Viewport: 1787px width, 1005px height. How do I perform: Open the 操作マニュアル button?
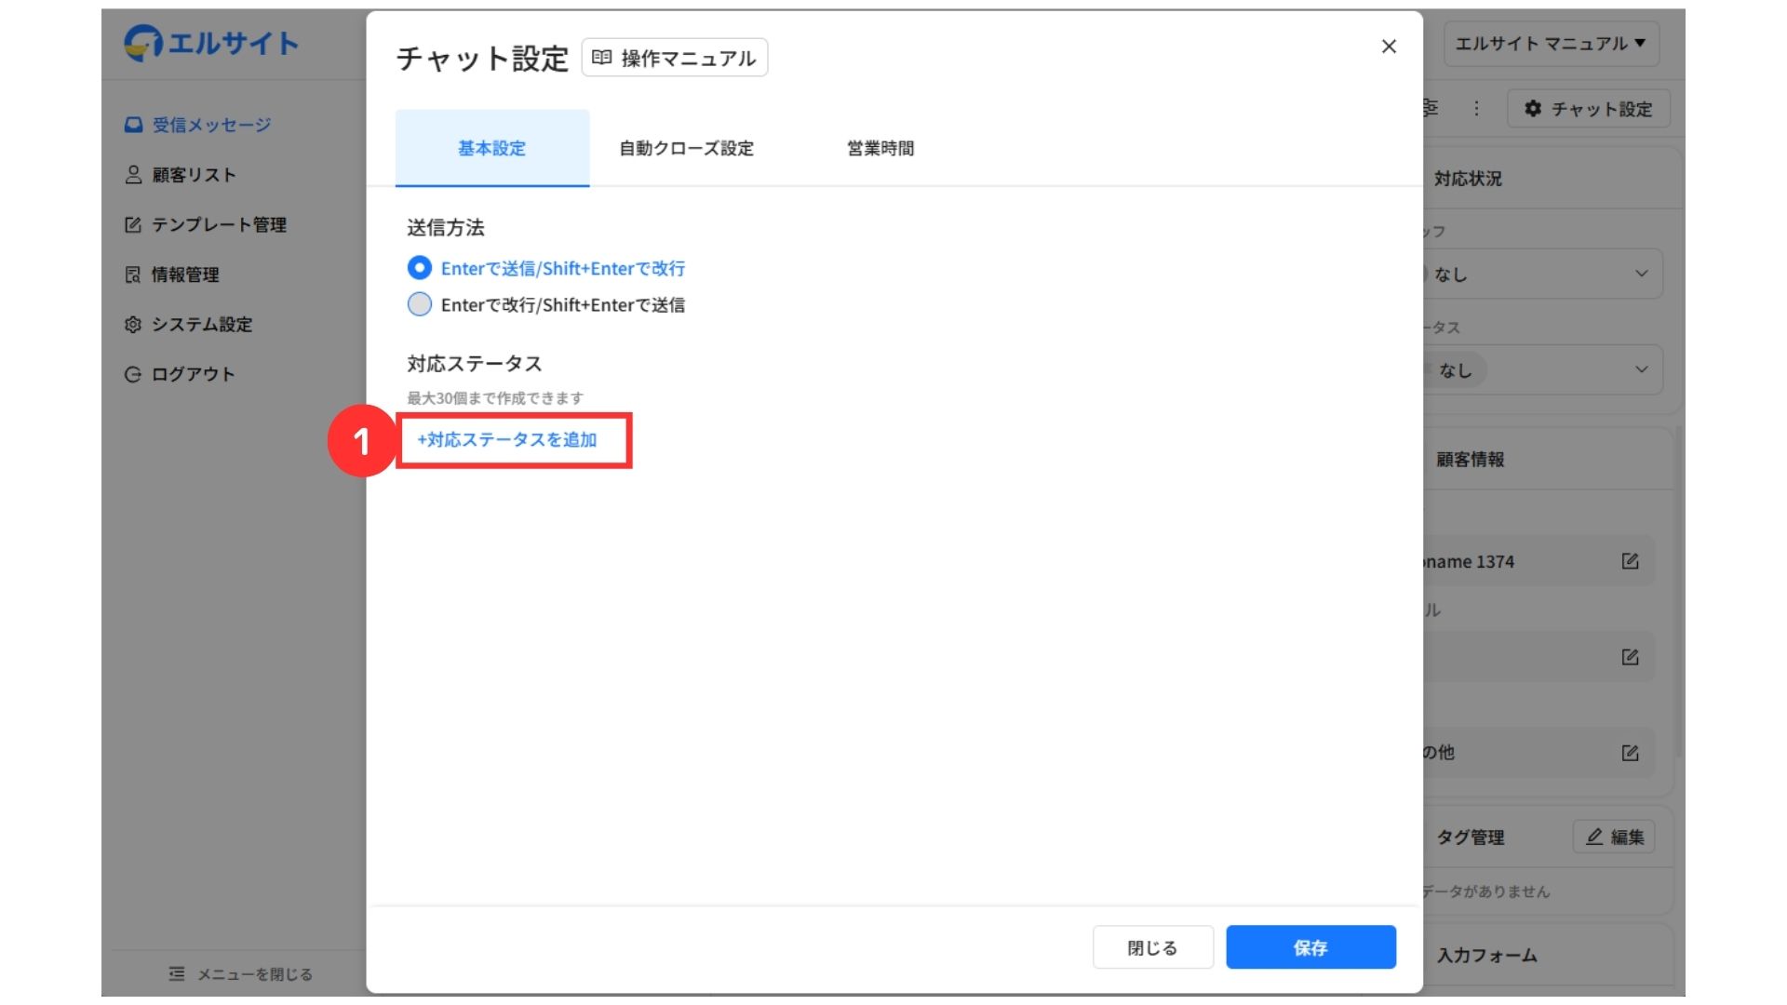coord(675,58)
